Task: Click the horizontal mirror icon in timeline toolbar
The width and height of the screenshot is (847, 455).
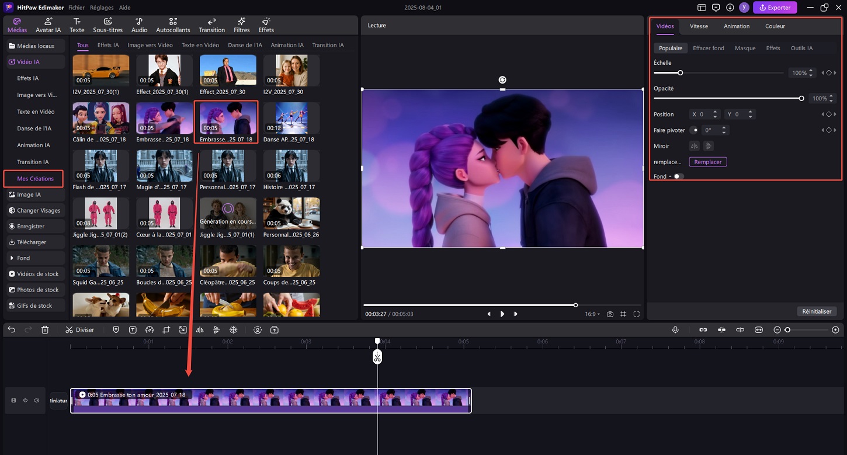Action: (200, 330)
